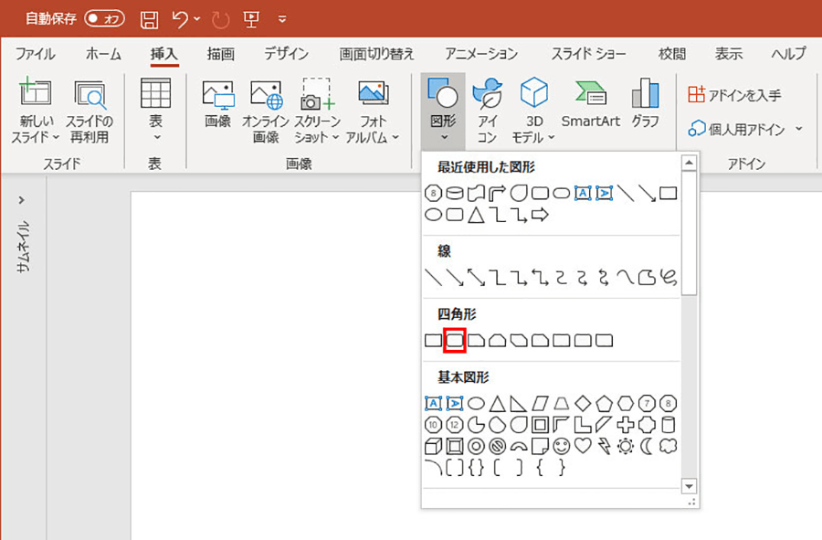
Task: Click アドインを入手 button
Action: [734, 95]
